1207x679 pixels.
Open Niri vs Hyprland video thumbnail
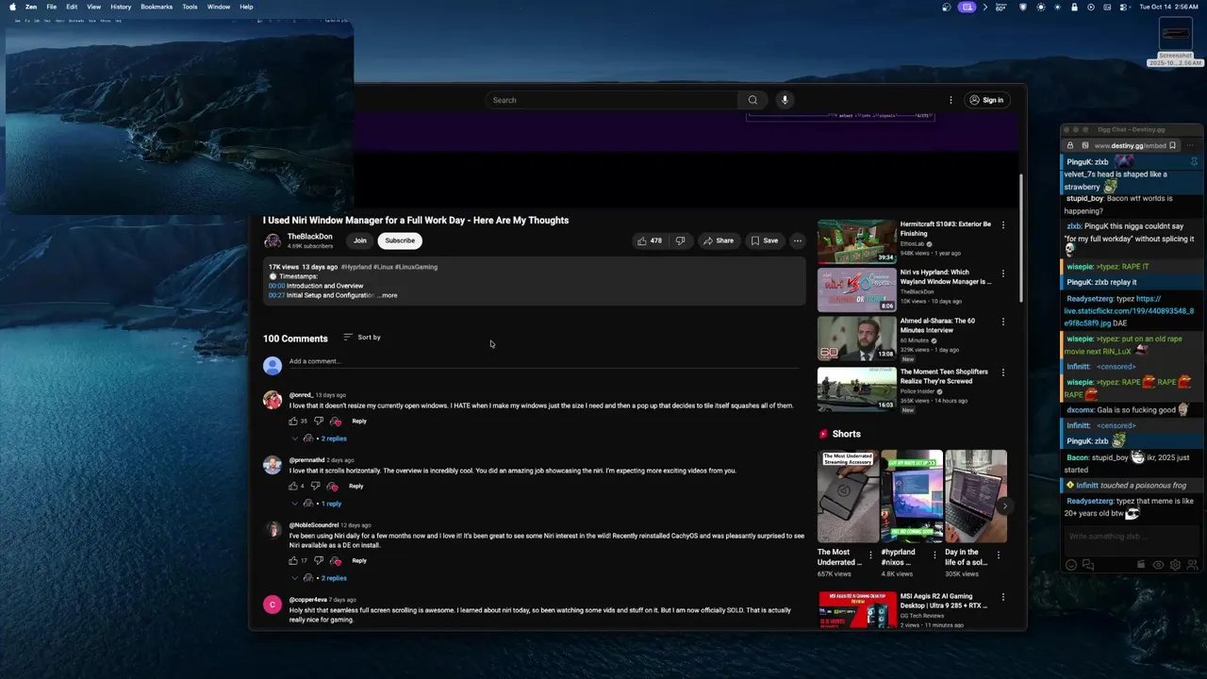[x=857, y=290]
